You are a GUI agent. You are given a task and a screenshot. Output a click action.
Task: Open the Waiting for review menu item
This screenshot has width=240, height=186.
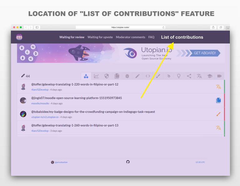tap(72, 37)
